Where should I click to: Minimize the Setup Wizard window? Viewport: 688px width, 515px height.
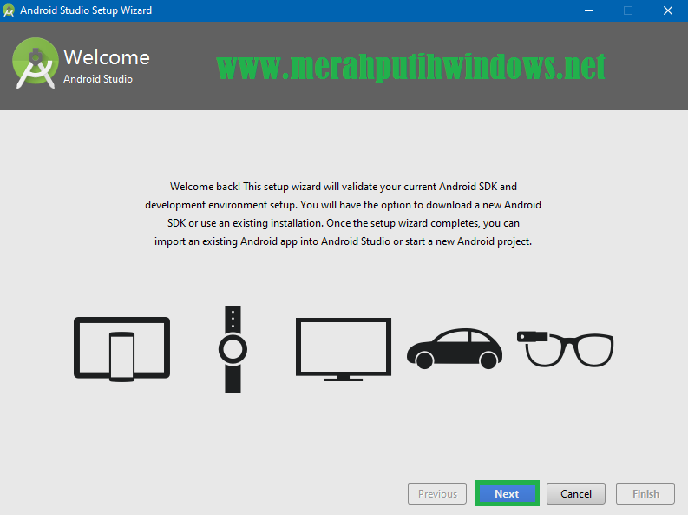(x=589, y=10)
